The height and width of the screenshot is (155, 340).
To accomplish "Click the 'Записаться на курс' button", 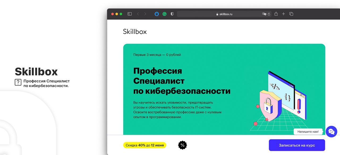I will pos(297,145).
